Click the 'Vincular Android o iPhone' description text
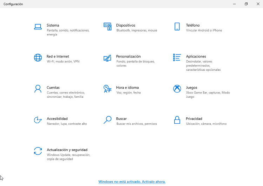Image resolution: width=263 pixels, height=186 pixels. (204, 30)
